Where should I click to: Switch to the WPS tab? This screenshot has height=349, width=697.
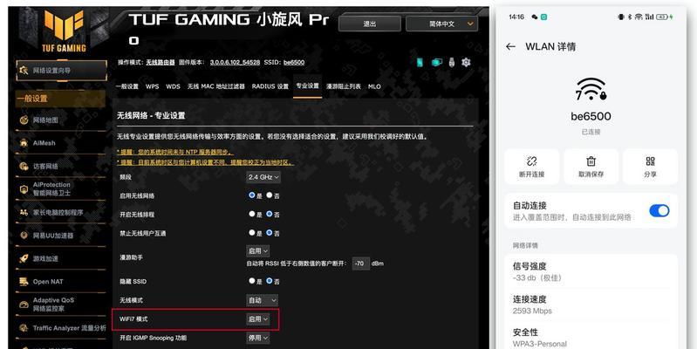(x=153, y=86)
